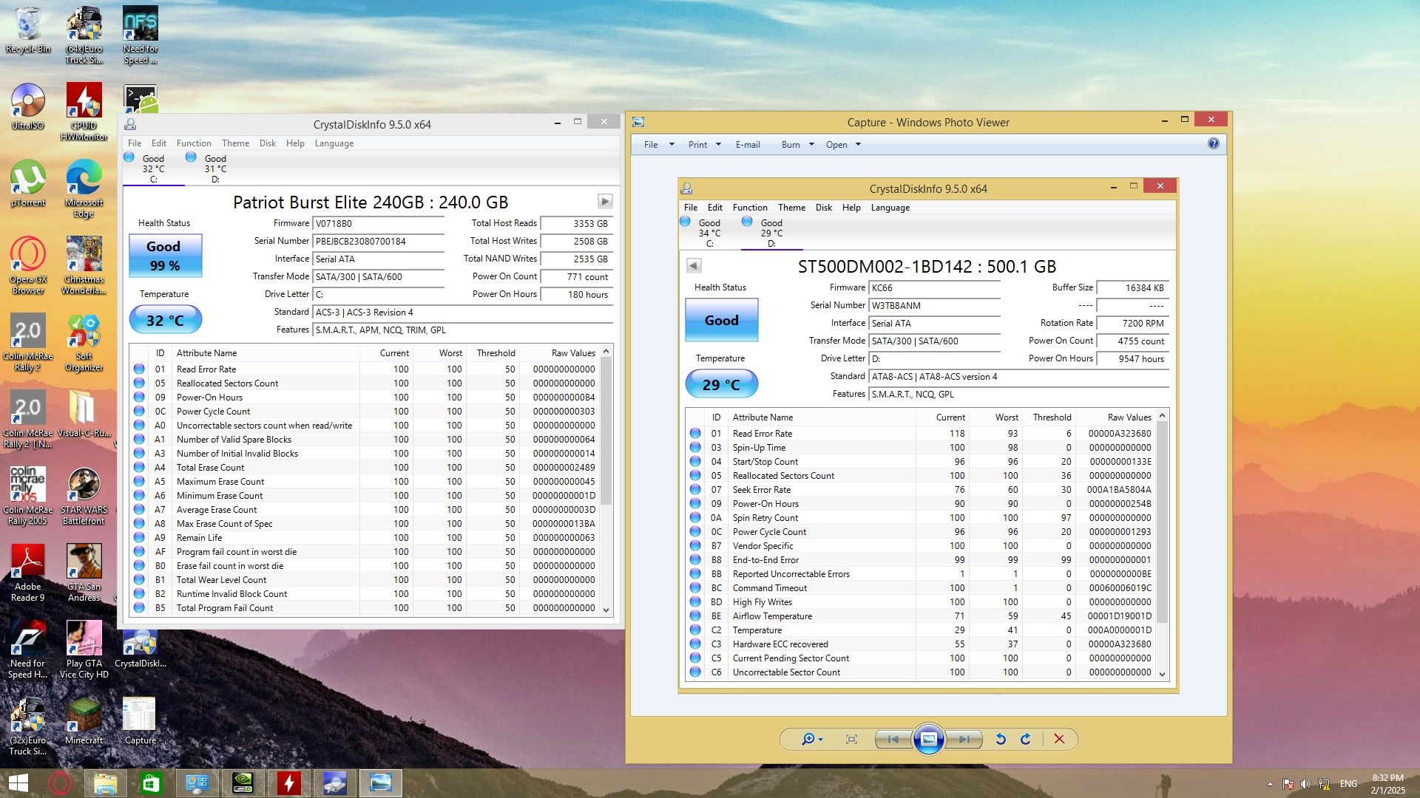Open Adobe Reader 9 shortcut
This screenshot has width=1420, height=798.
(x=28, y=573)
